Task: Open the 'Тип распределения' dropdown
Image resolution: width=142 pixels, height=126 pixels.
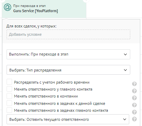Action: click(68, 70)
